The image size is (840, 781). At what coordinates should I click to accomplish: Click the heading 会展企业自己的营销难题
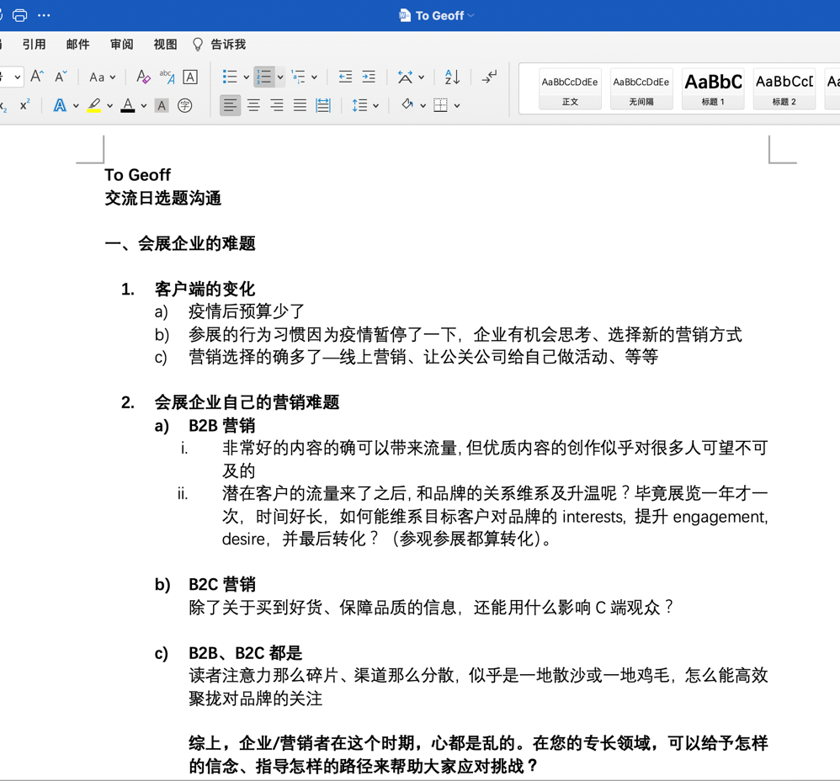(x=247, y=402)
